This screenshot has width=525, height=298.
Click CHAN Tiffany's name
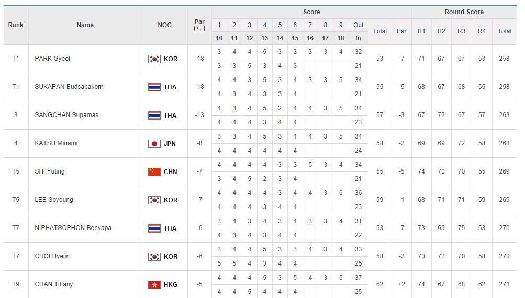click(x=54, y=284)
